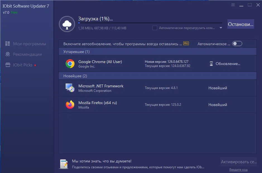Click the Остановить button to stop download
262x173 pixels.
point(241,24)
